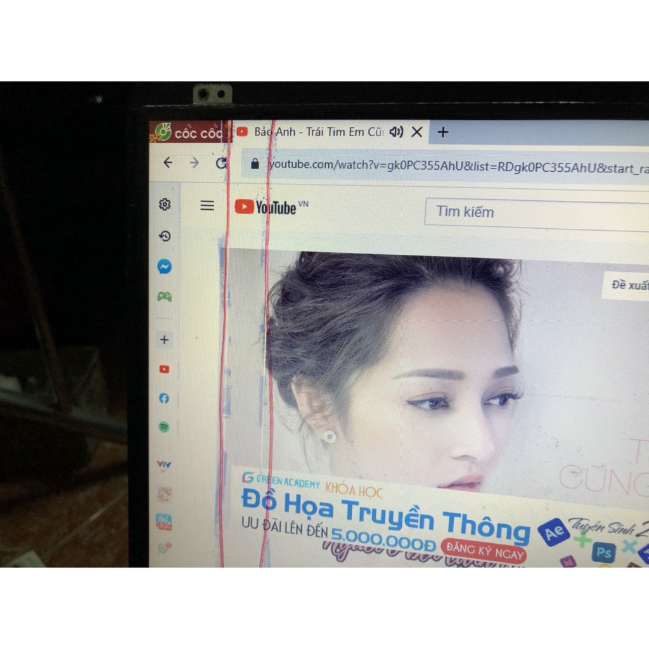
Task: Open Messenger in the sidebar
Action: point(165,267)
